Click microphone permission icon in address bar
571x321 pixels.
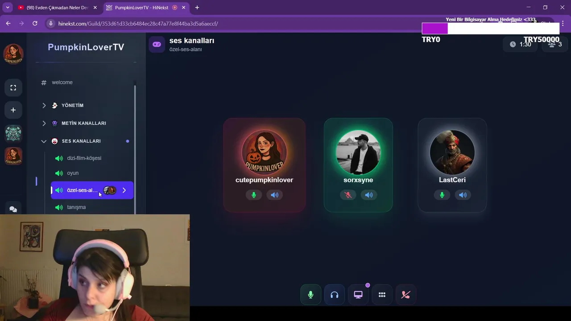click(x=51, y=23)
